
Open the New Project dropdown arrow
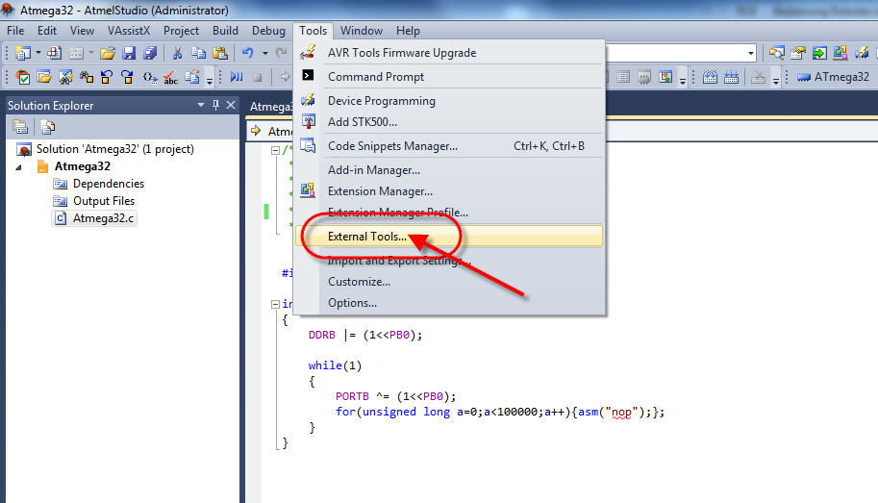point(38,53)
